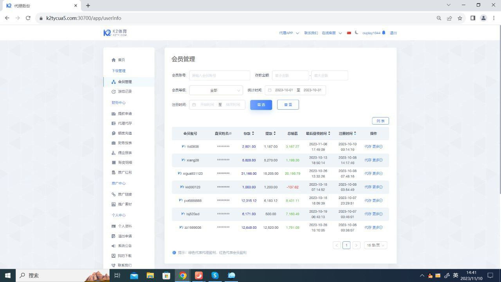Open 额度充值 in the sidebar
This screenshot has width=501, height=282.
(125, 133)
